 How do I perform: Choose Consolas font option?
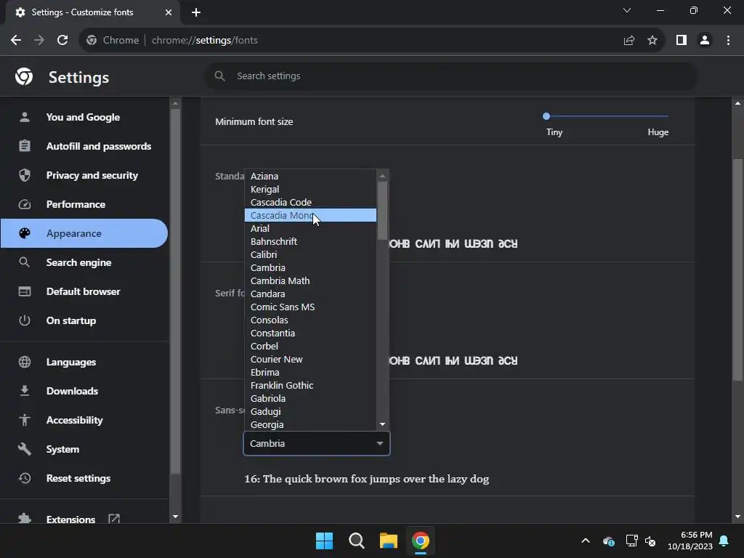[x=310, y=320]
